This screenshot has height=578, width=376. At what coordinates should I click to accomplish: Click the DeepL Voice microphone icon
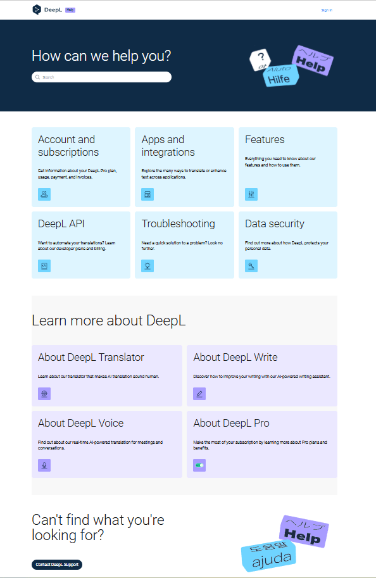44,465
